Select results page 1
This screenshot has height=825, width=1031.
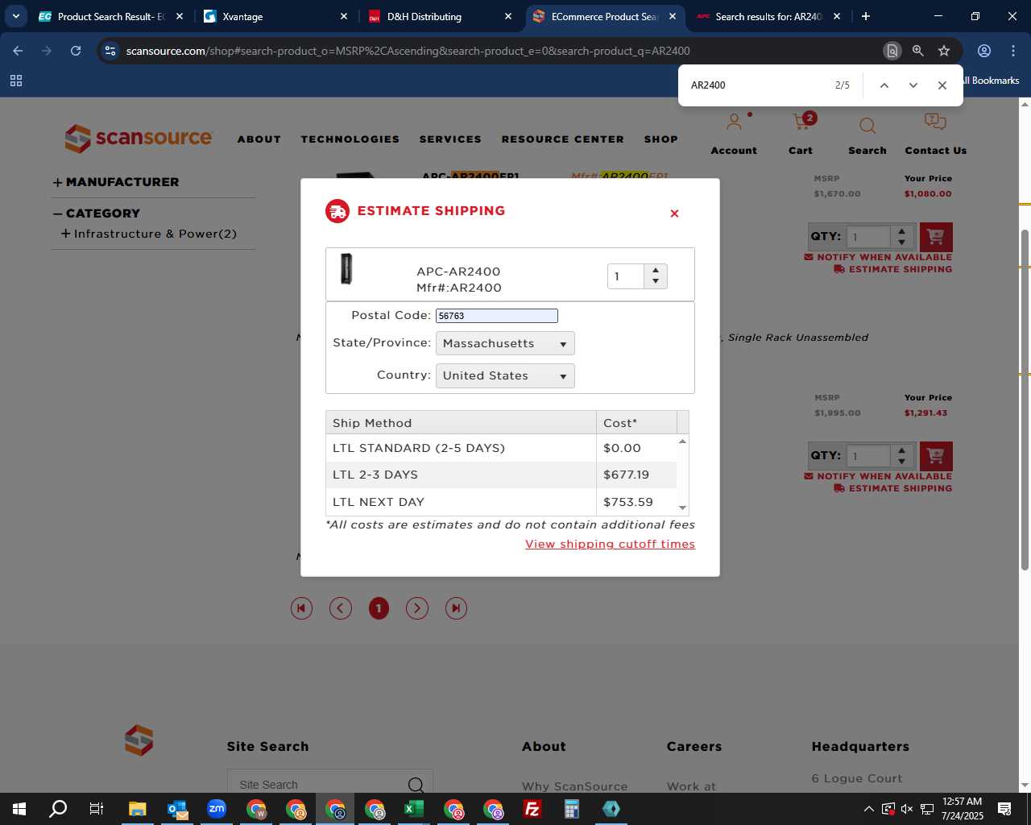coord(379,608)
